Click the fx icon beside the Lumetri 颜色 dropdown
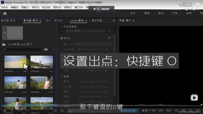The image size is (203, 114). pos(62,31)
